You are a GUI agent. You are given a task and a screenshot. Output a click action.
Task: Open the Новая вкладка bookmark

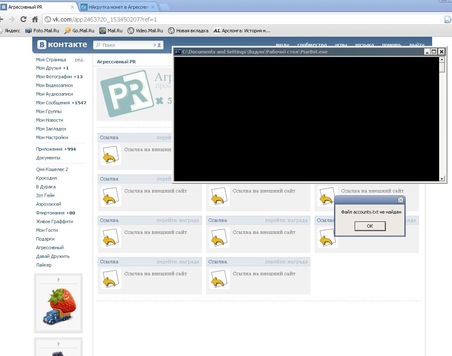[x=188, y=31]
